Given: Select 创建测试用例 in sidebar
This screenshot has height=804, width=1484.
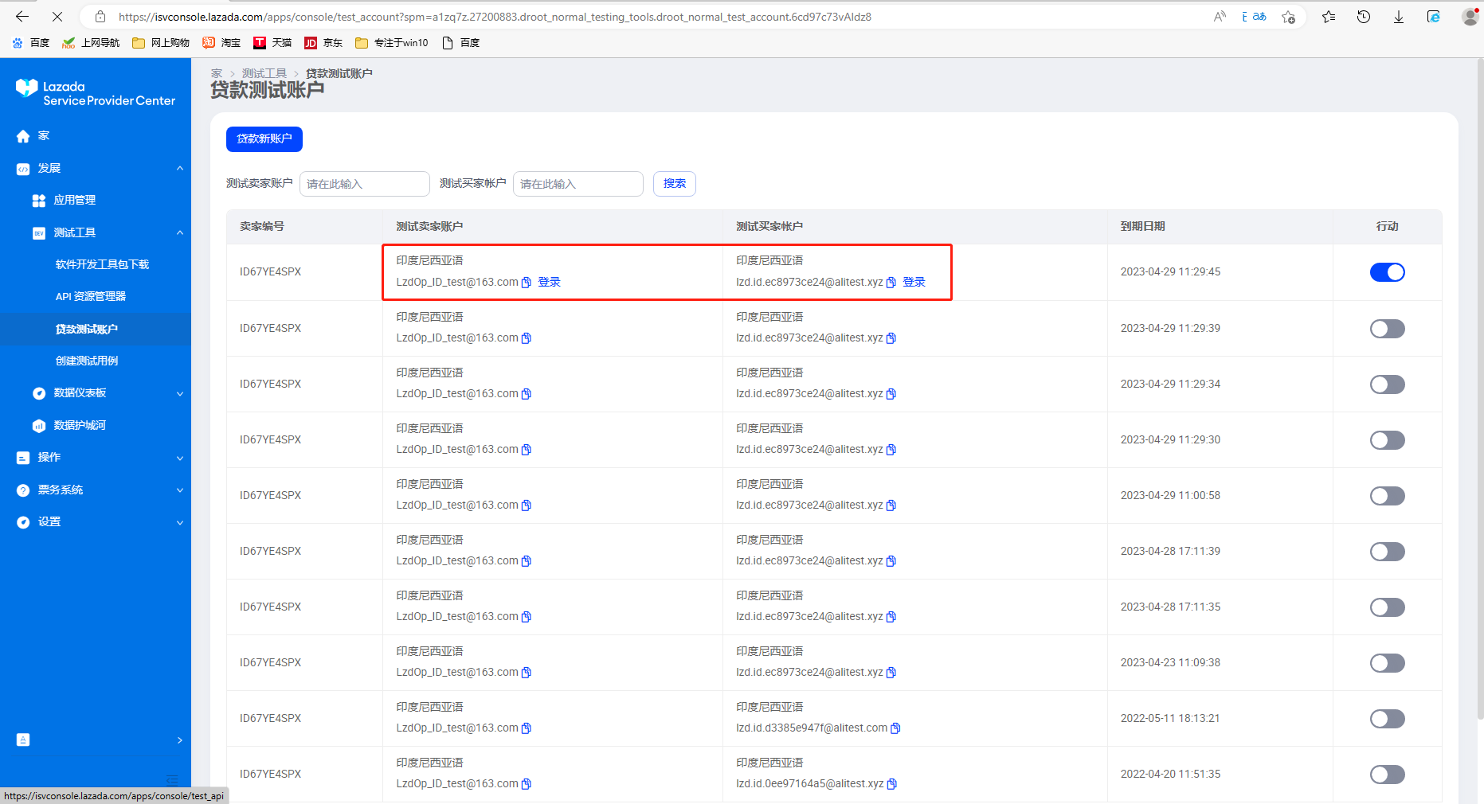Looking at the screenshot, I should coord(87,361).
